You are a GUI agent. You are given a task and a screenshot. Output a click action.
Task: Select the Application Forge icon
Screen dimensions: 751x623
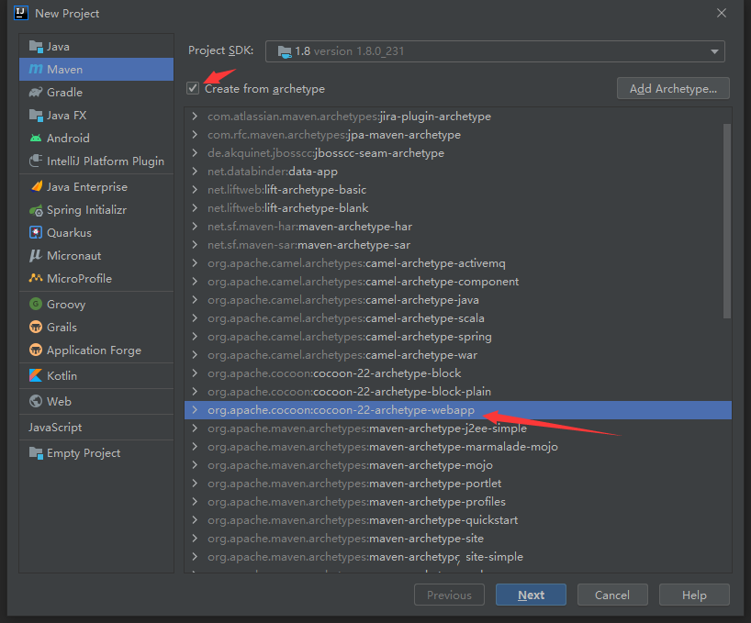[36, 350]
